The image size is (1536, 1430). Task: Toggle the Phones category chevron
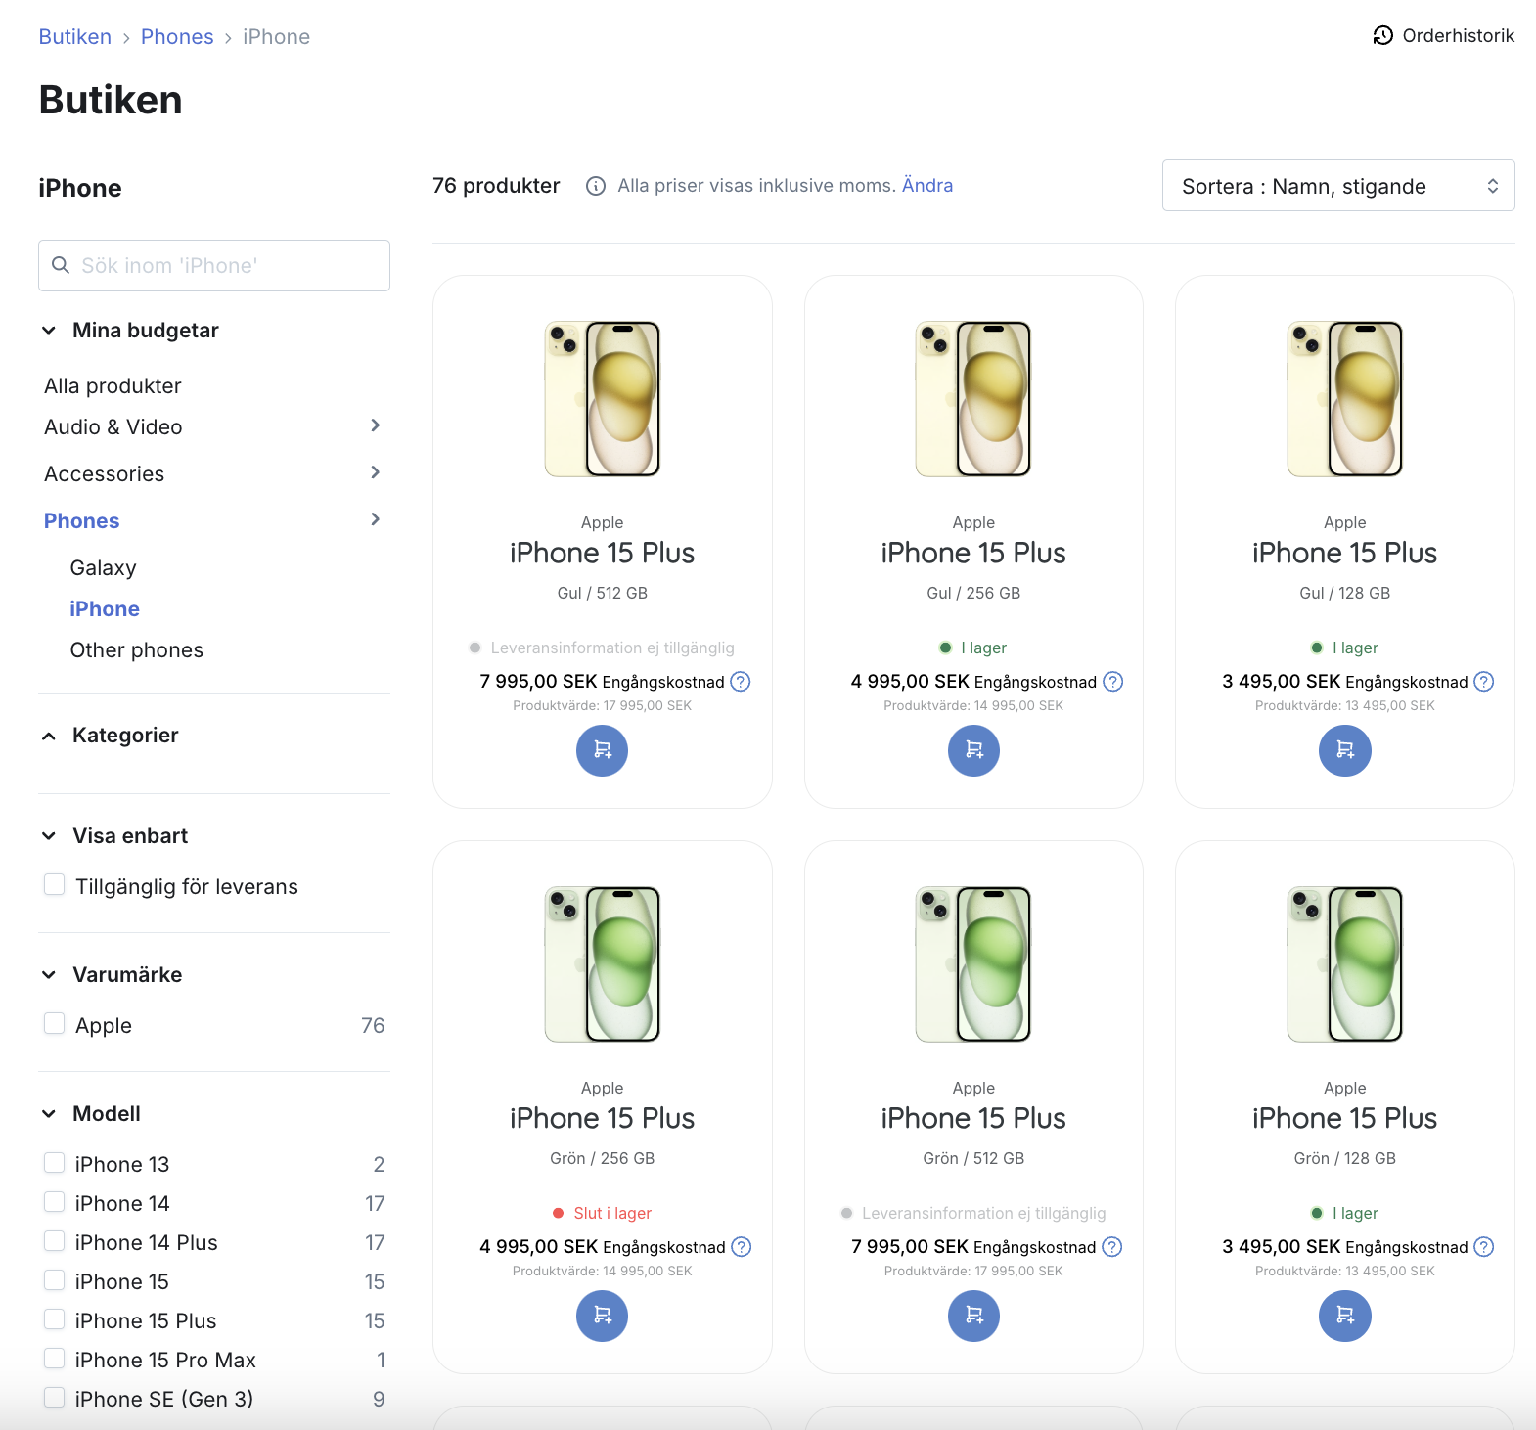(x=375, y=519)
